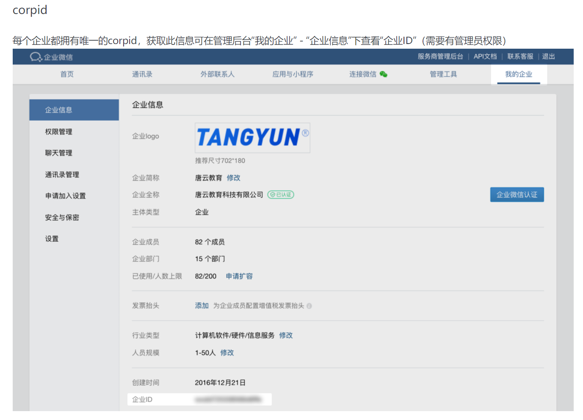Open the 首页 tab
583x420 pixels.
[67, 74]
